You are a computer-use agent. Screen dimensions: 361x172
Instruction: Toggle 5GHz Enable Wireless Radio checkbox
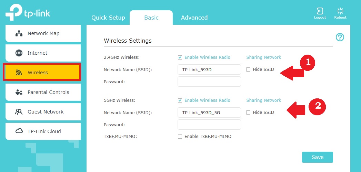[x=180, y=100]
